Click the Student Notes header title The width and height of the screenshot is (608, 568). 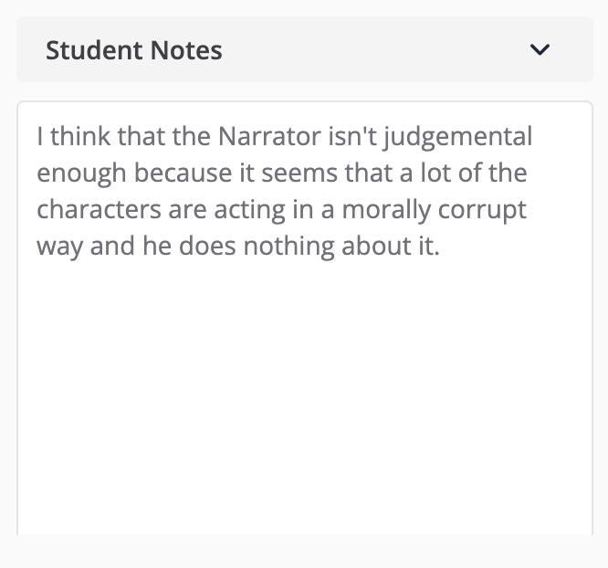(133, 49)
